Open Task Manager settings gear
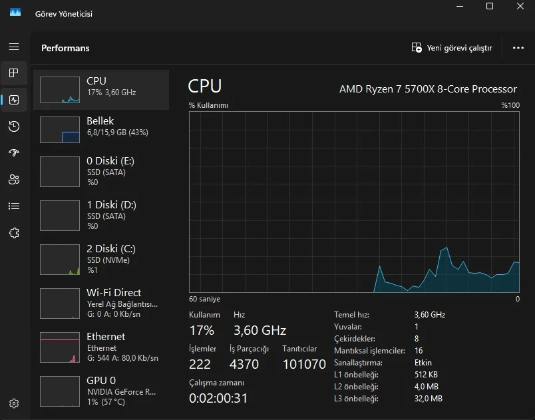The image size is (535, 420). point(14,403)
